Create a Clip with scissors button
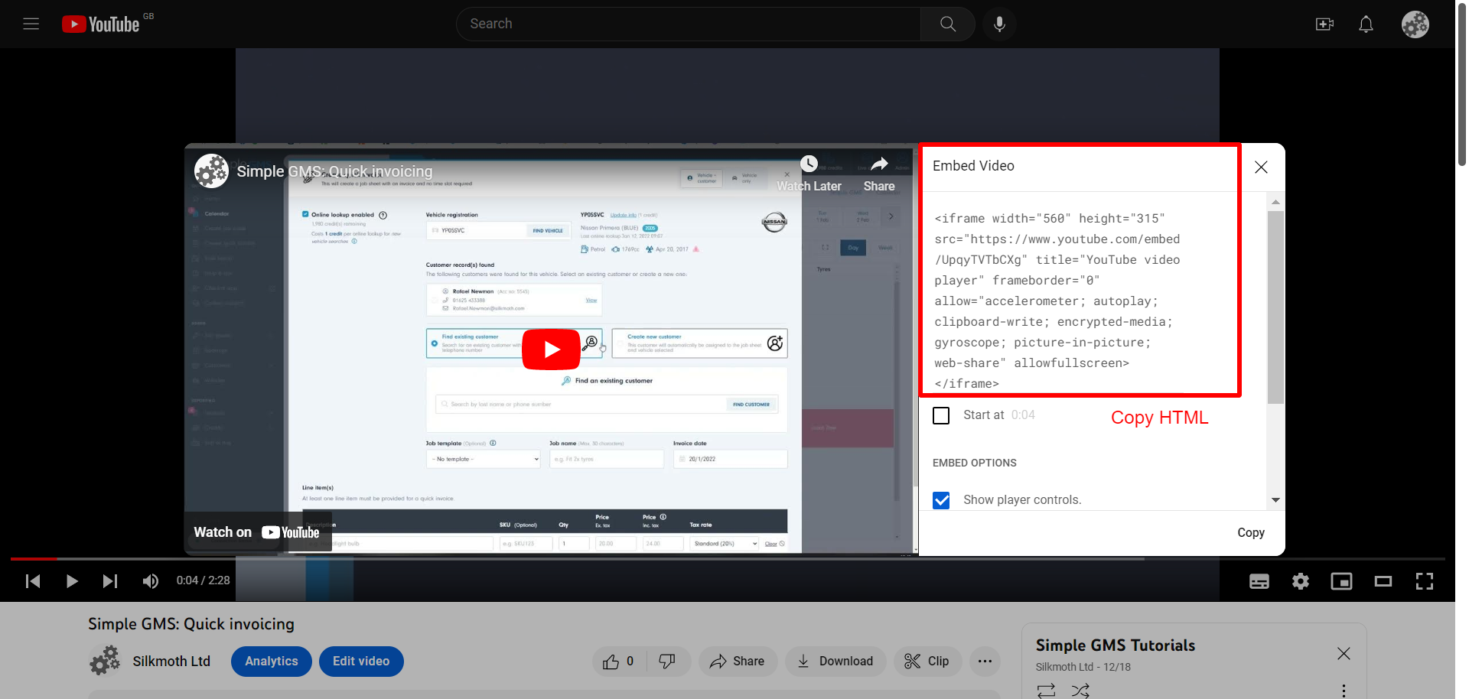Viewport: 1469px width, 699px height. [x=927, y=662]
